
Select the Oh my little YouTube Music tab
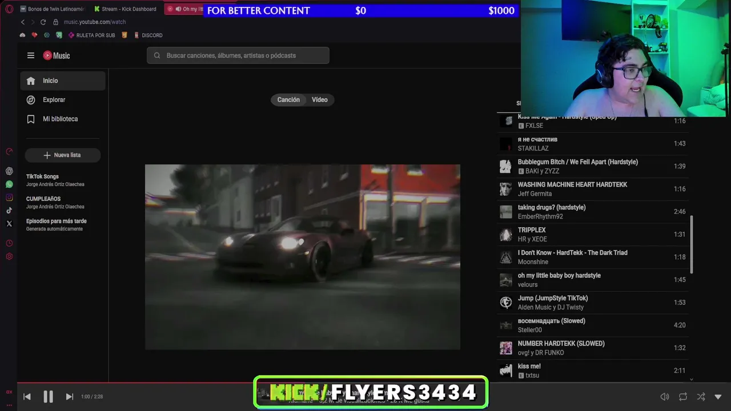184,9
